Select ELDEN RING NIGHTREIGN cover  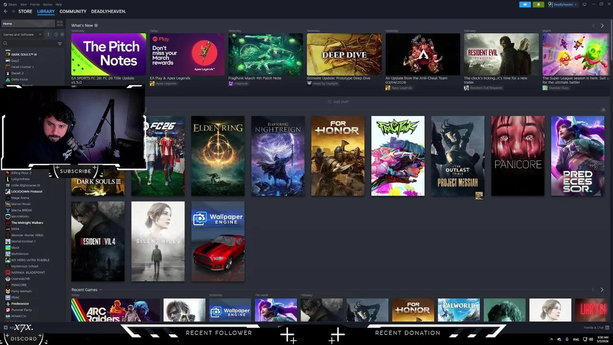pyautogui.click(x=278, y=156)
